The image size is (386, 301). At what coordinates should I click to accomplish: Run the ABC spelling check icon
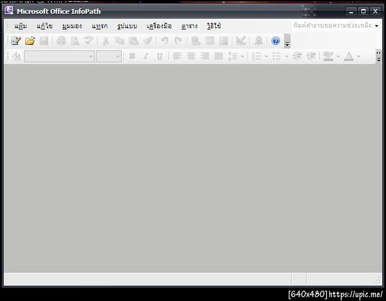click(88, 40)
